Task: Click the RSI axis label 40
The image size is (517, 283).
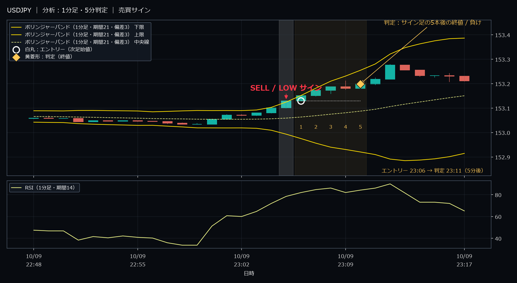Action: pos(498,239)
